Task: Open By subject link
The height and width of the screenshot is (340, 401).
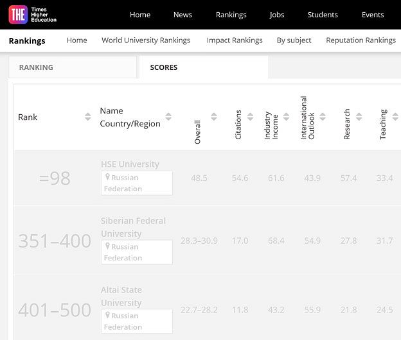Action: pyautogui.click(x=294, y=40)
